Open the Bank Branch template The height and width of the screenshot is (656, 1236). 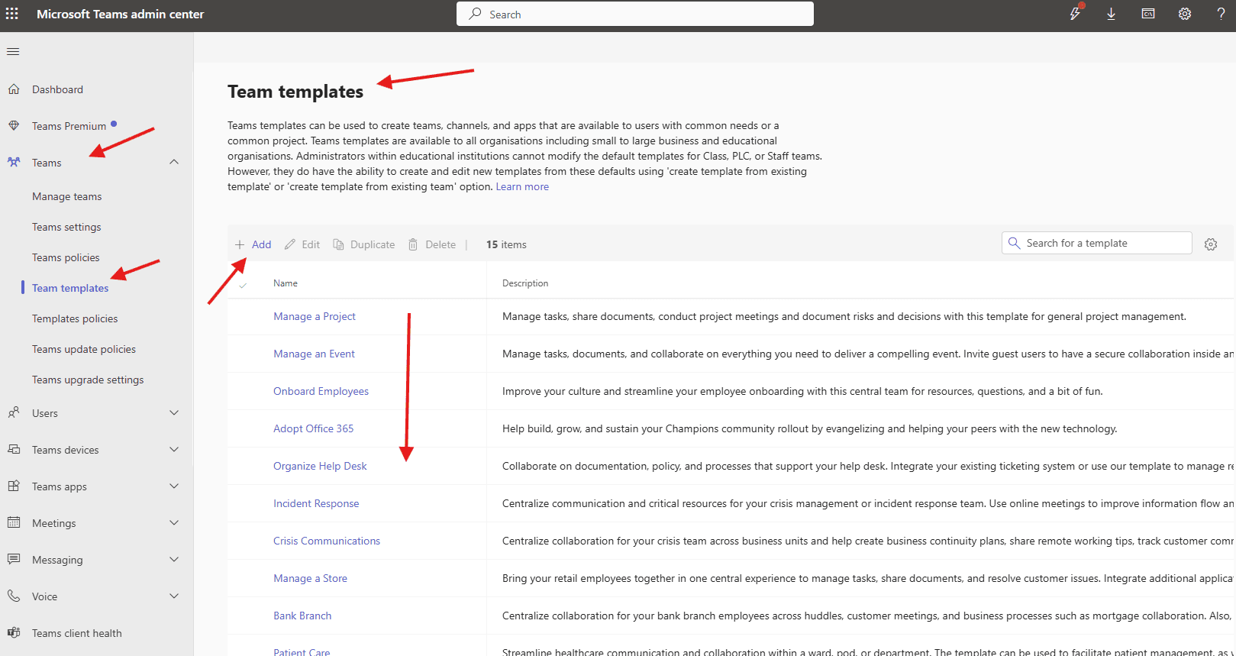tap(302, 616)
